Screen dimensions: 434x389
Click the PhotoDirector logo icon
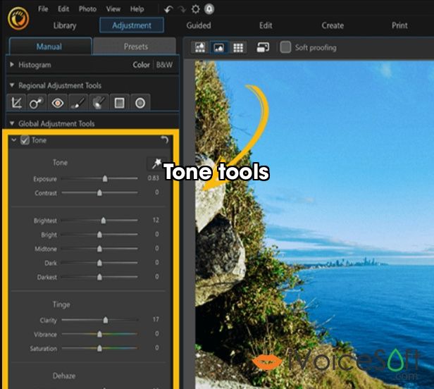click(18, 18)
